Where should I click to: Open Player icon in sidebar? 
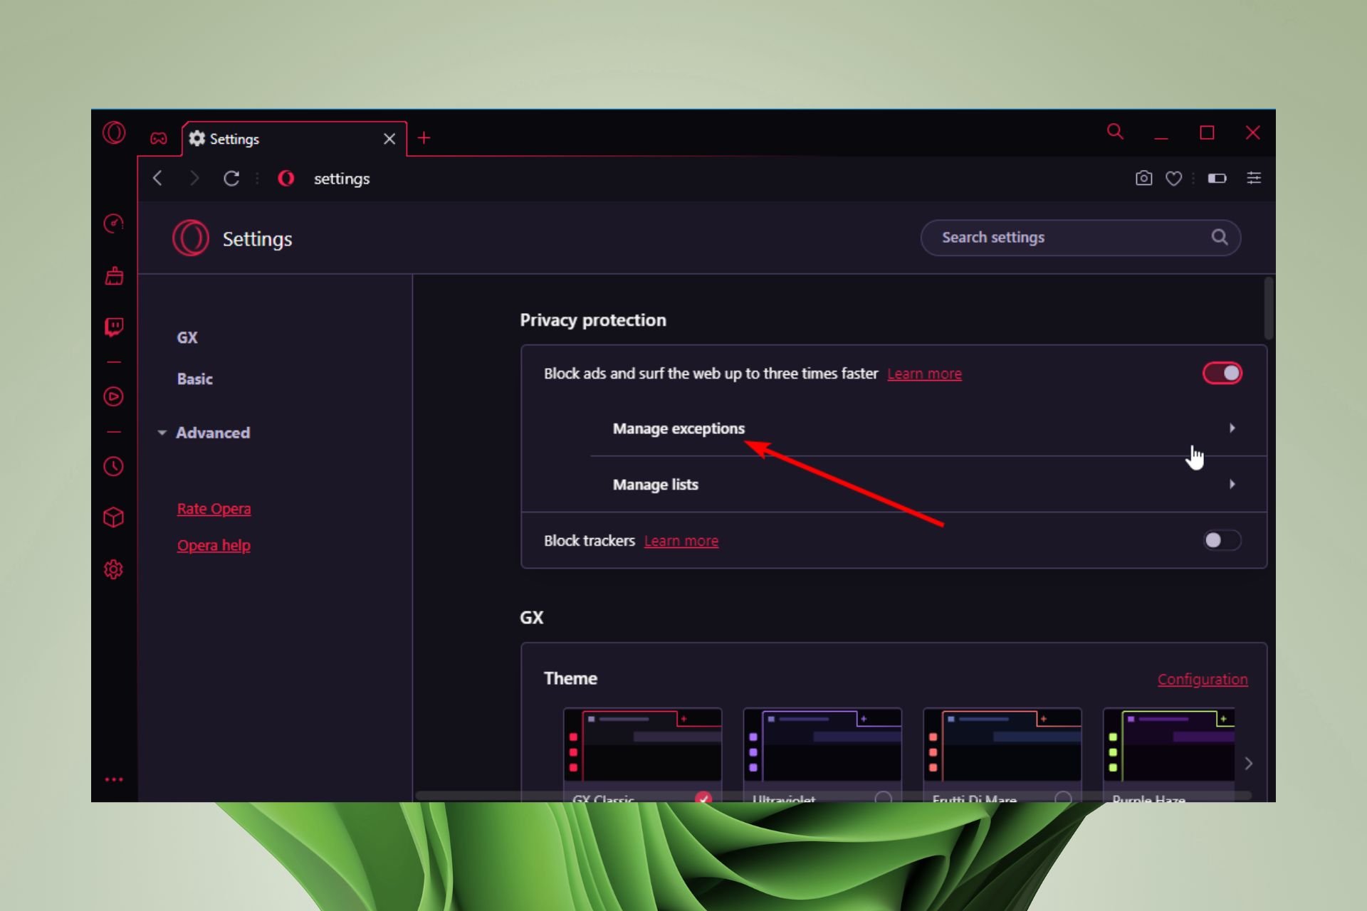click(114, 396)
